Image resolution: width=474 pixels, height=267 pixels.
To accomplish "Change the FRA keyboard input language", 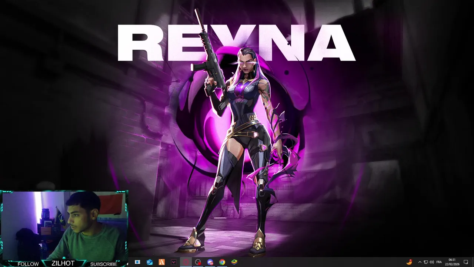I will pos(439,262).
